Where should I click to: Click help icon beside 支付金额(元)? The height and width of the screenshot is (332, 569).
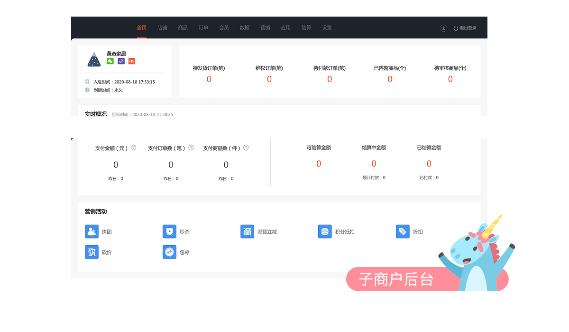[133, 148]
